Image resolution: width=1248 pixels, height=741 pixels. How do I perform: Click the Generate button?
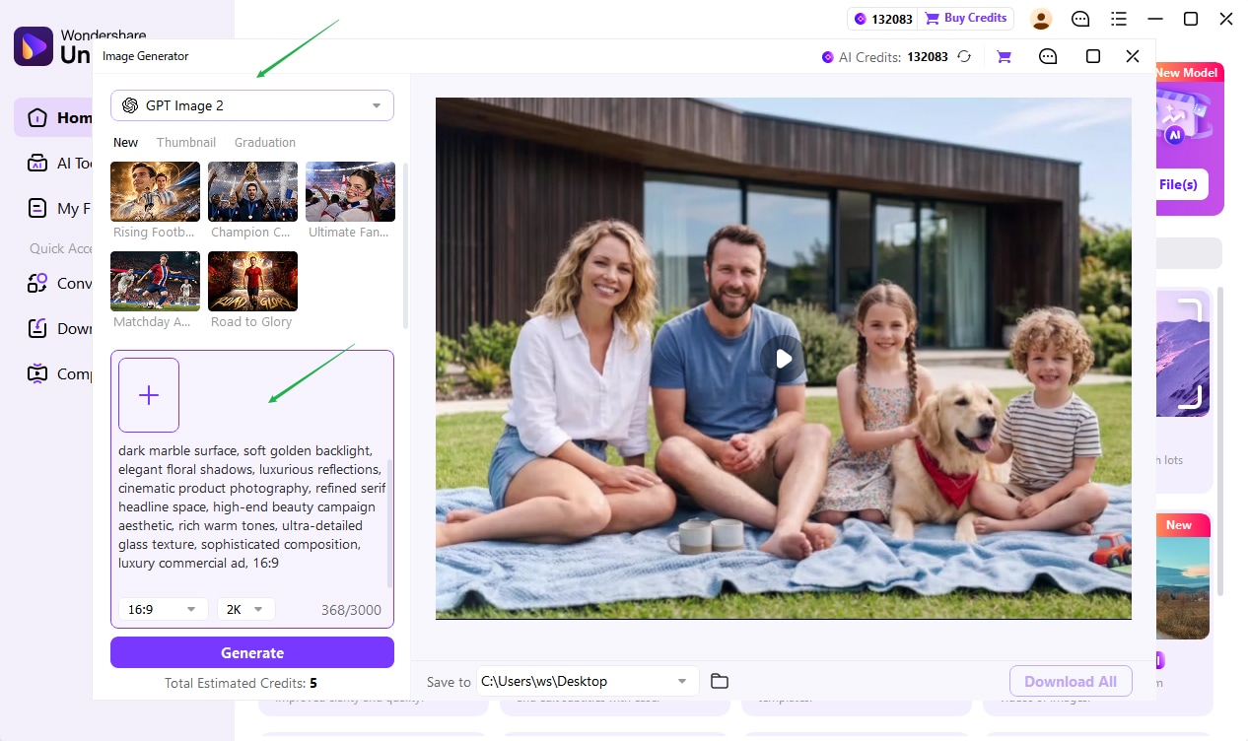252,652
